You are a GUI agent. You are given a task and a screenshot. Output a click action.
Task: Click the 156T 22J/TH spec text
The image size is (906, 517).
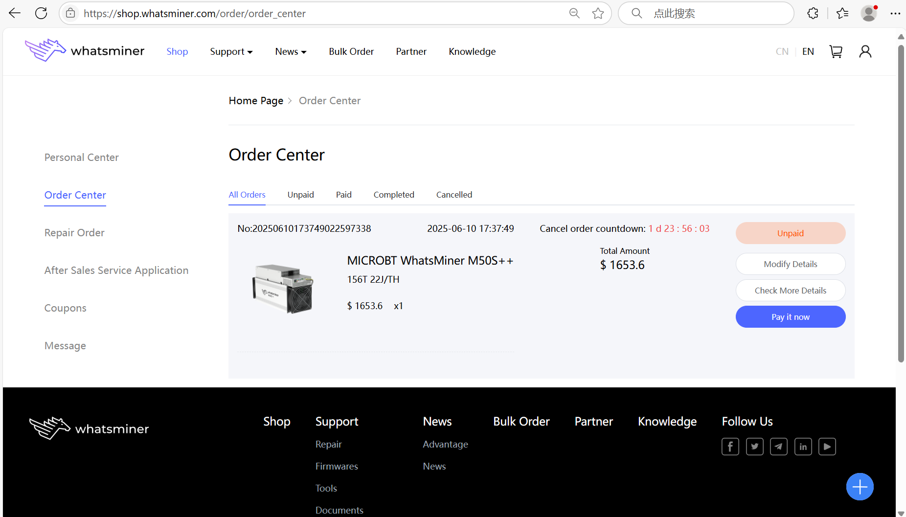(x=373, y=279)
